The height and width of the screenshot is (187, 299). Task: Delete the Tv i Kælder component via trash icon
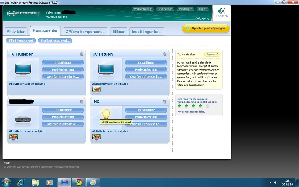81,54
